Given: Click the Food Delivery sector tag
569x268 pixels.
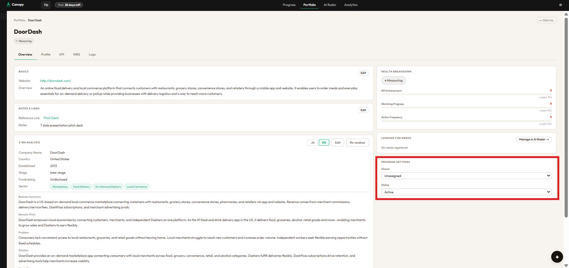Looking at the screenshot, I should click(81, 187).
